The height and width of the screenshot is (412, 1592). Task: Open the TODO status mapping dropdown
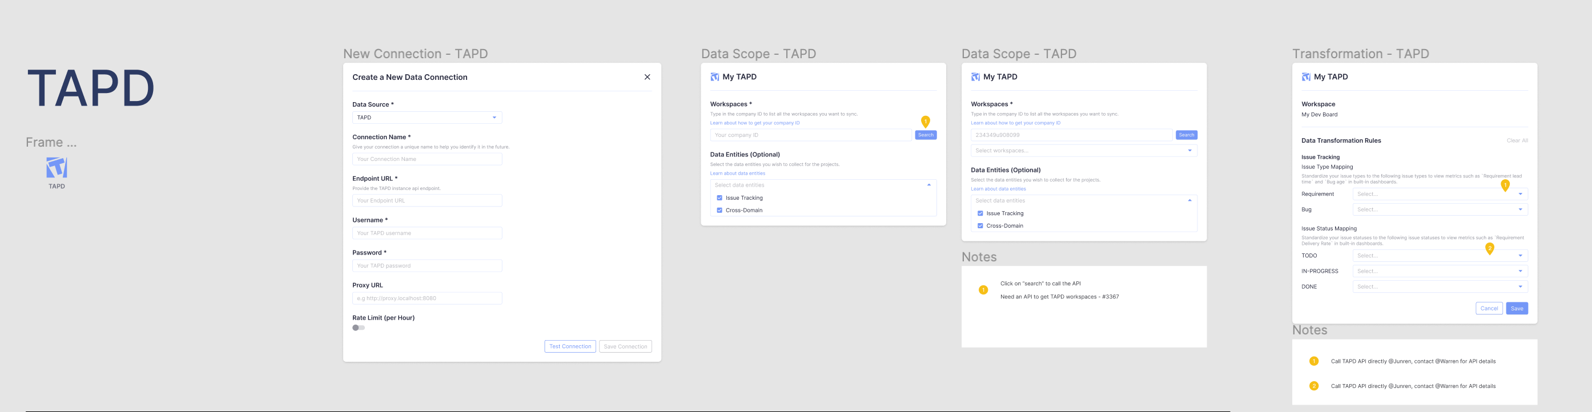pyautogui.click(x=1440, y=256)
